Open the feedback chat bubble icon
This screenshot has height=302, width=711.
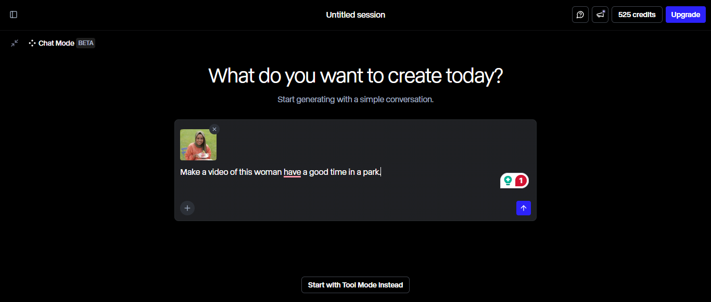click(x=580, y=15)
